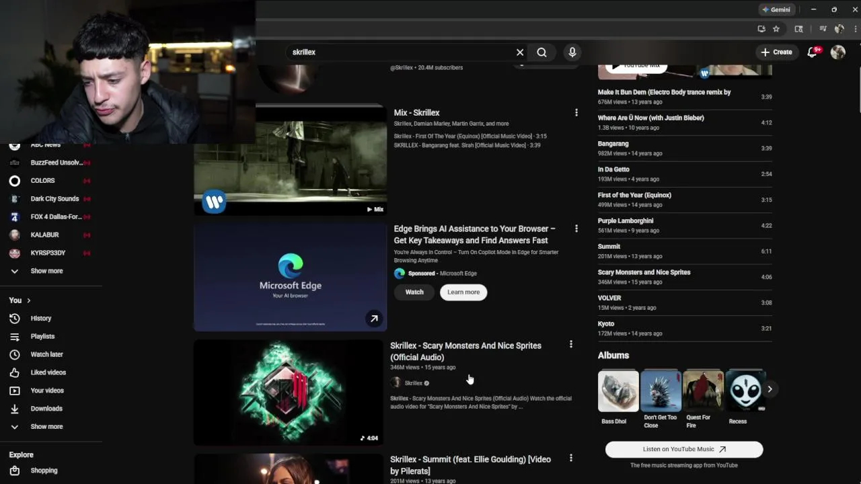Play First of the Year (Equinox) row
This screenshot has height=484, width=861.
[685, 200]
